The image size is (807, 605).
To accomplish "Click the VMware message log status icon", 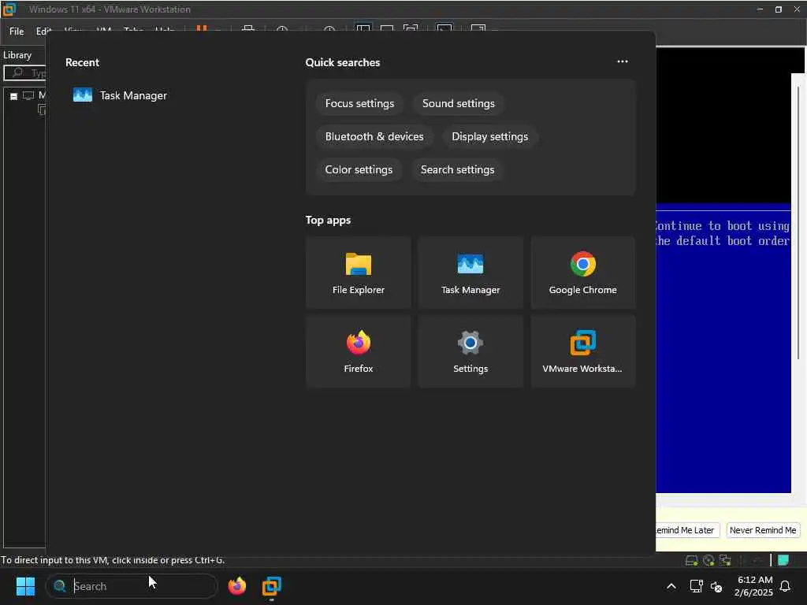I will pyautogui.click(x=783, y=560).
